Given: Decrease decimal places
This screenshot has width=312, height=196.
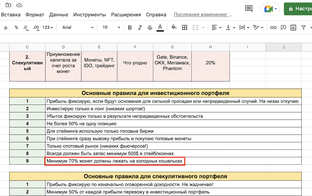Looking at the screenshot, I should coord(26,28).
